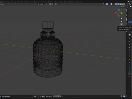Open the Object Data green triangle tab
This screenshot has width=132, height=99.
129,74
